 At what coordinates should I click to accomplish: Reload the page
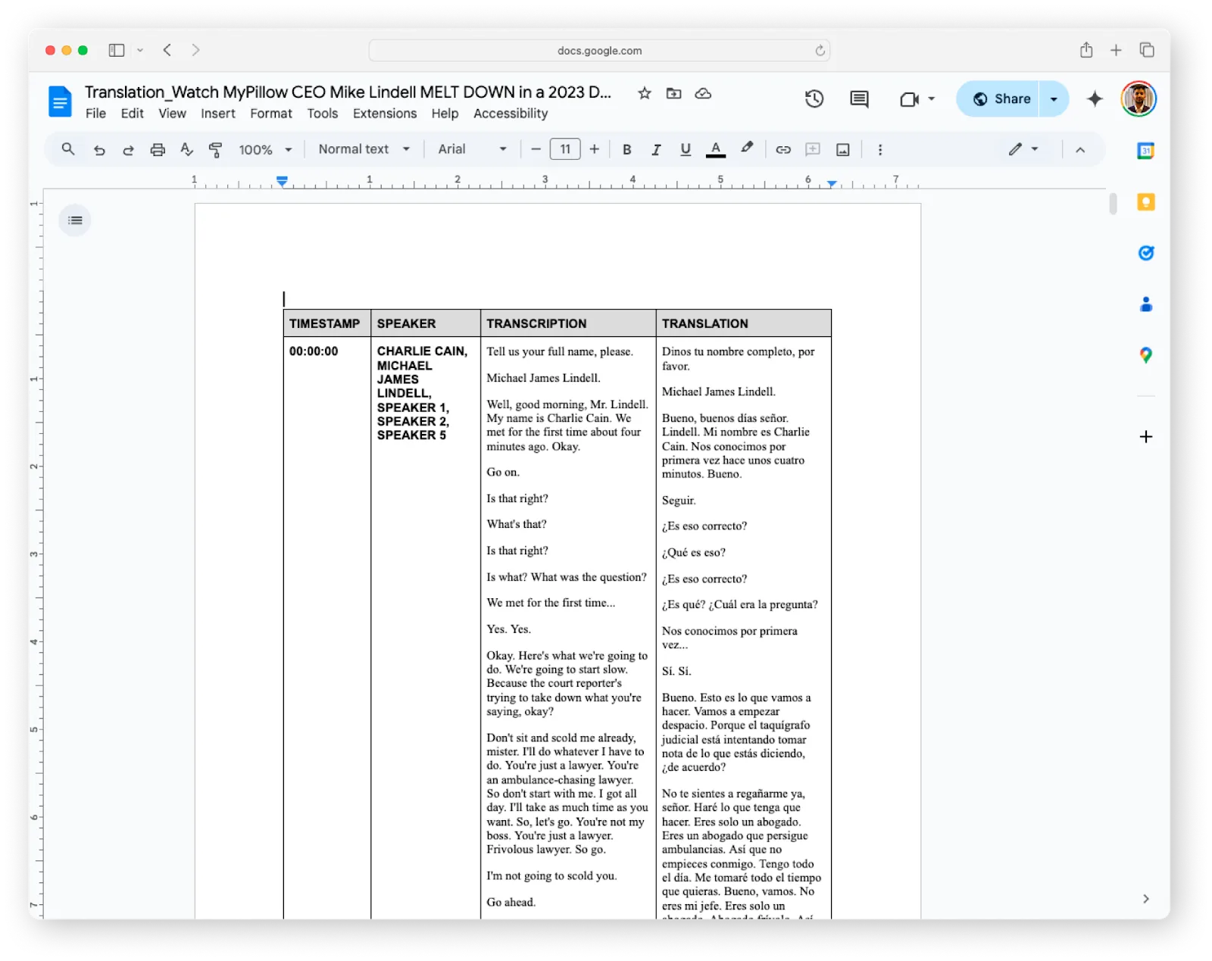point(820,51)
